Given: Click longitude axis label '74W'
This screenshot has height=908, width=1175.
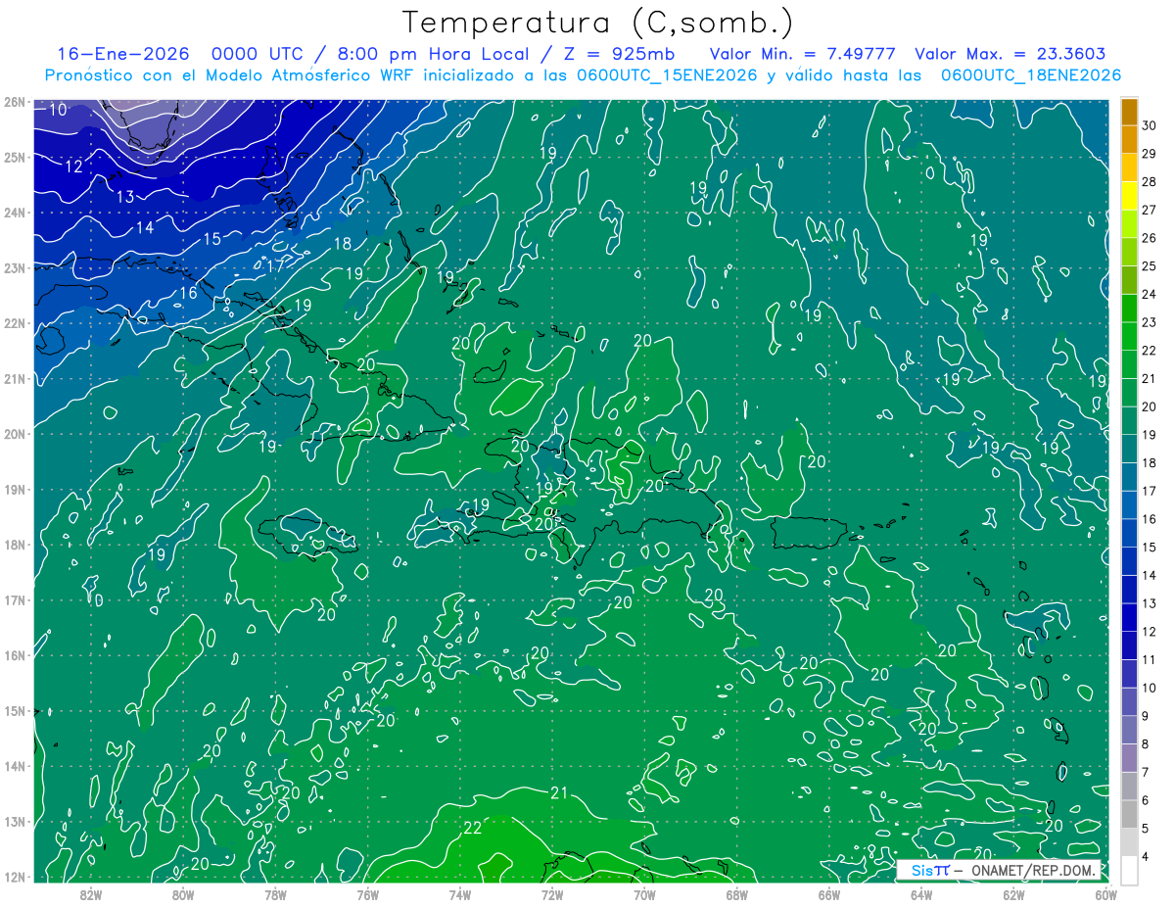Looking at the screenshot, I should click(460, 894).
